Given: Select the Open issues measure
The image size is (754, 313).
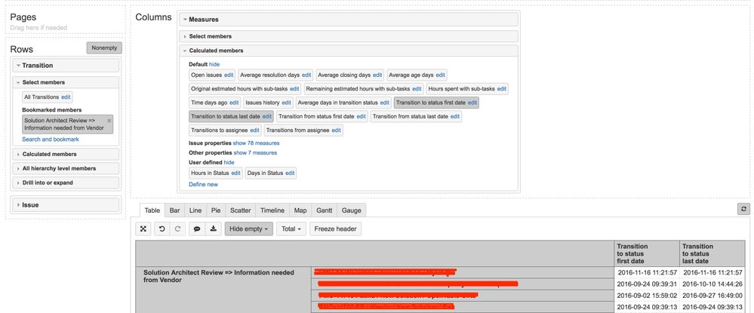Looking at the screenshot, I should [x=206, y=75].
